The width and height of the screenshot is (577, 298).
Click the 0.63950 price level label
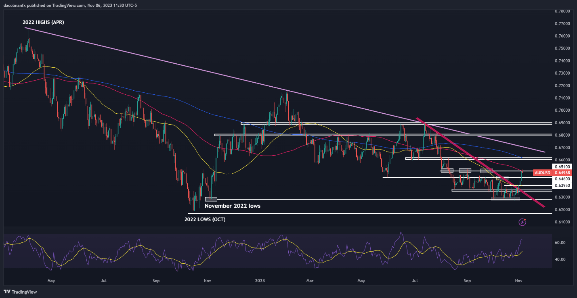562,185
